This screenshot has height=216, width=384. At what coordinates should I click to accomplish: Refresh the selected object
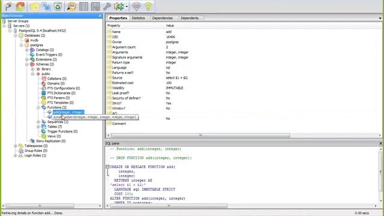tap(20, 7)
